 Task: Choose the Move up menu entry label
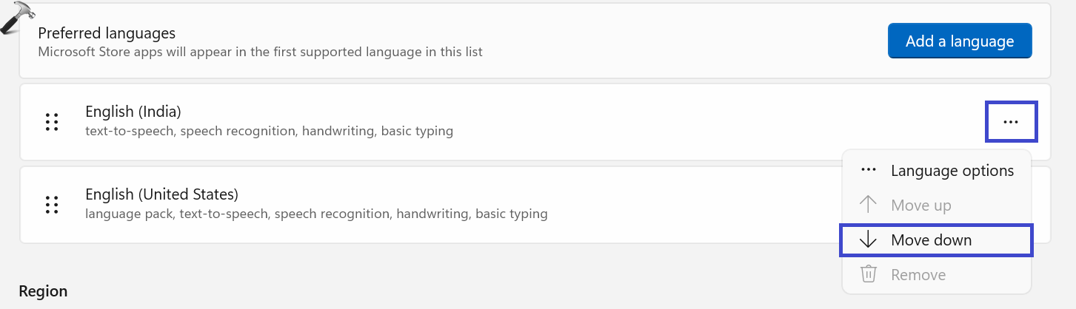point(920,206)
